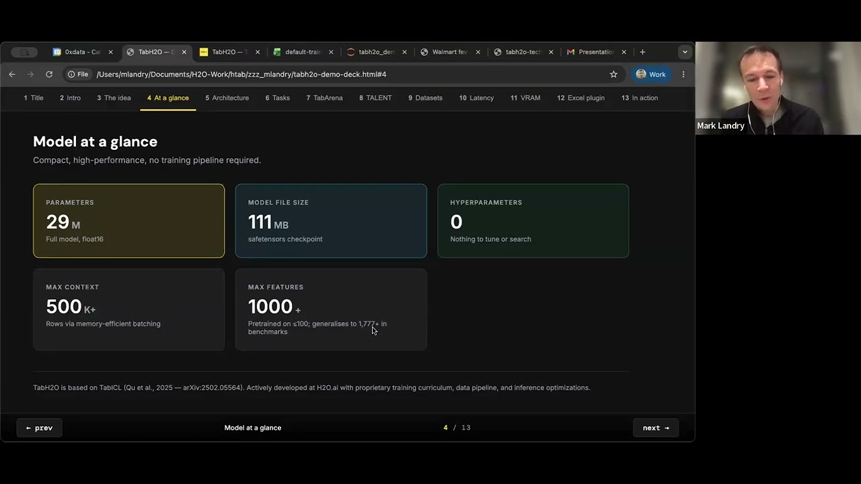Go to slide 3 The idea

[x=114, y=97]
